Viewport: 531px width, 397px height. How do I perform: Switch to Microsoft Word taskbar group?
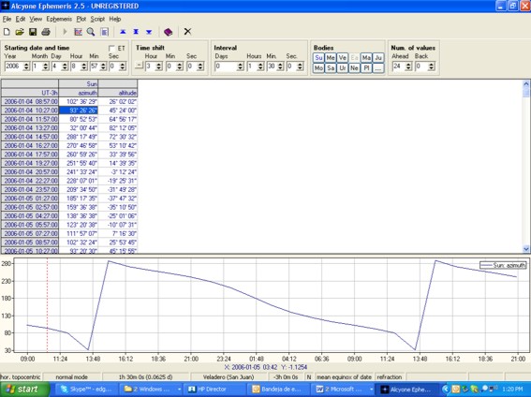pos(344,390)
